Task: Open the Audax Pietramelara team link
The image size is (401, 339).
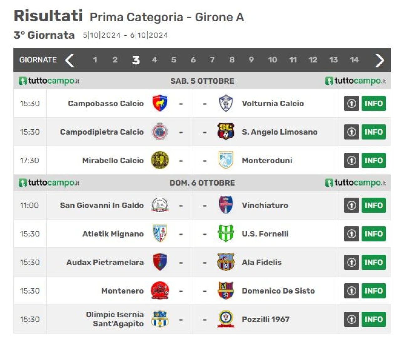Action: (x=105, y=262)
